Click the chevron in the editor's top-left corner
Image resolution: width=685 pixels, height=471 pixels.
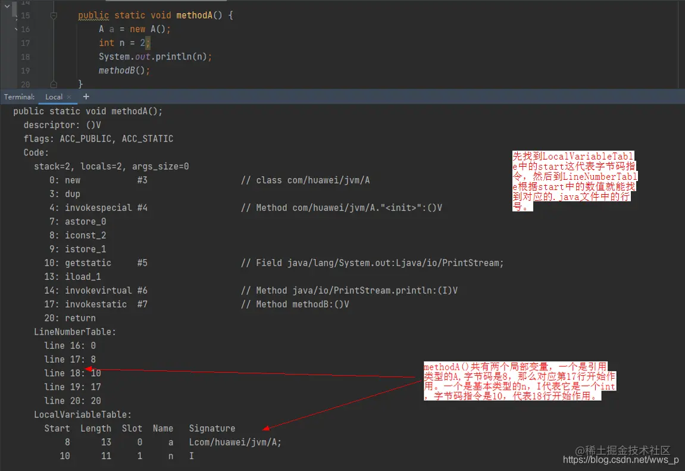tap(7, 6)
